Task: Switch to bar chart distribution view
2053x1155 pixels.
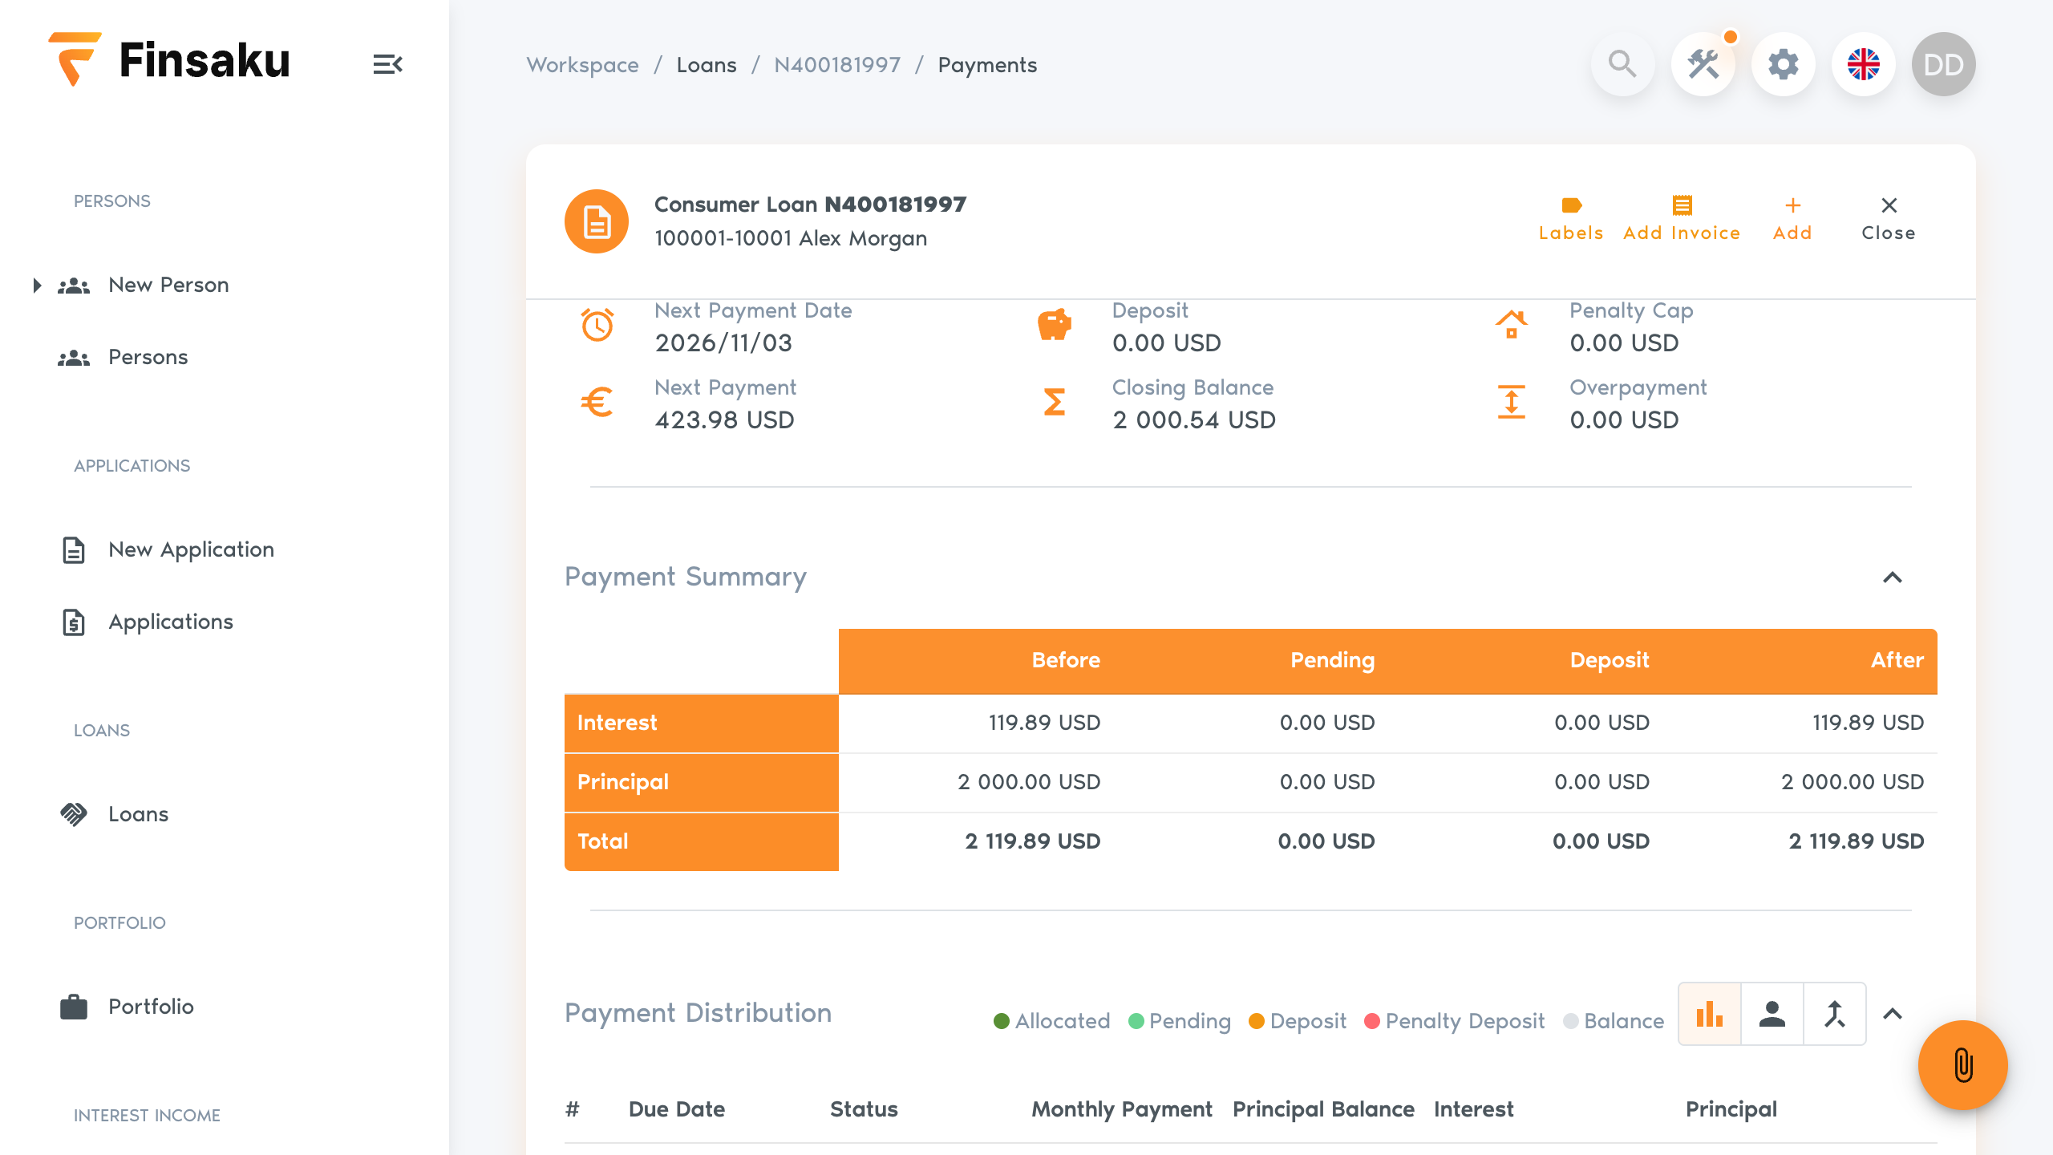Action: tap(1710, 1014)
